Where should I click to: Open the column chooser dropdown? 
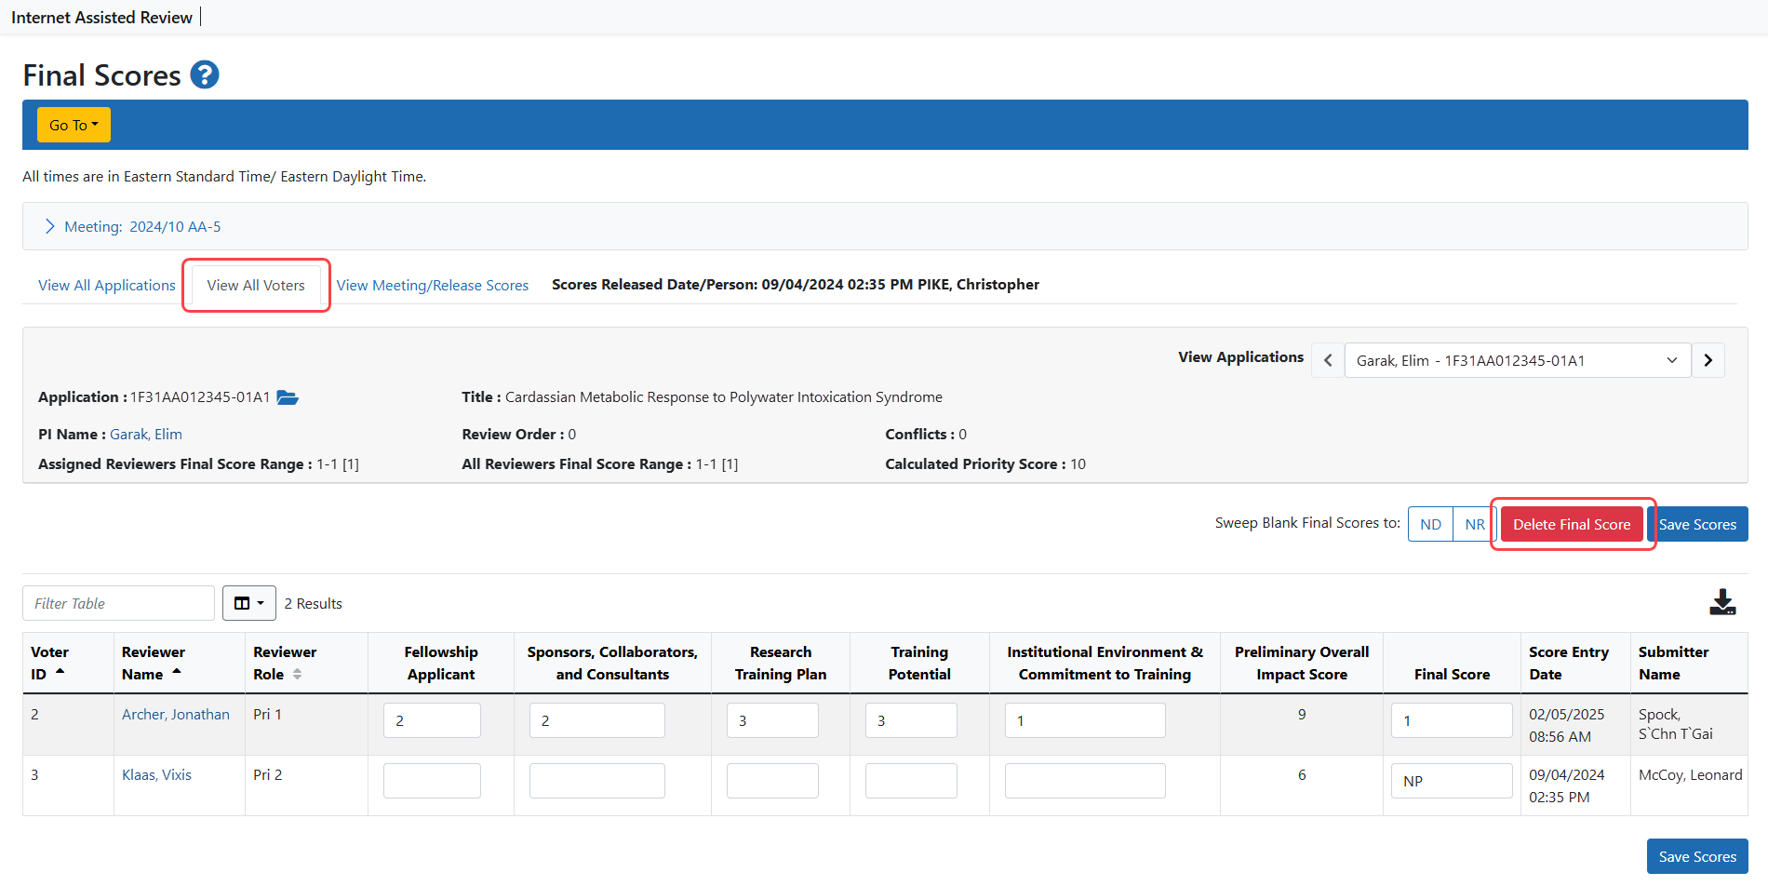(248, 603)
